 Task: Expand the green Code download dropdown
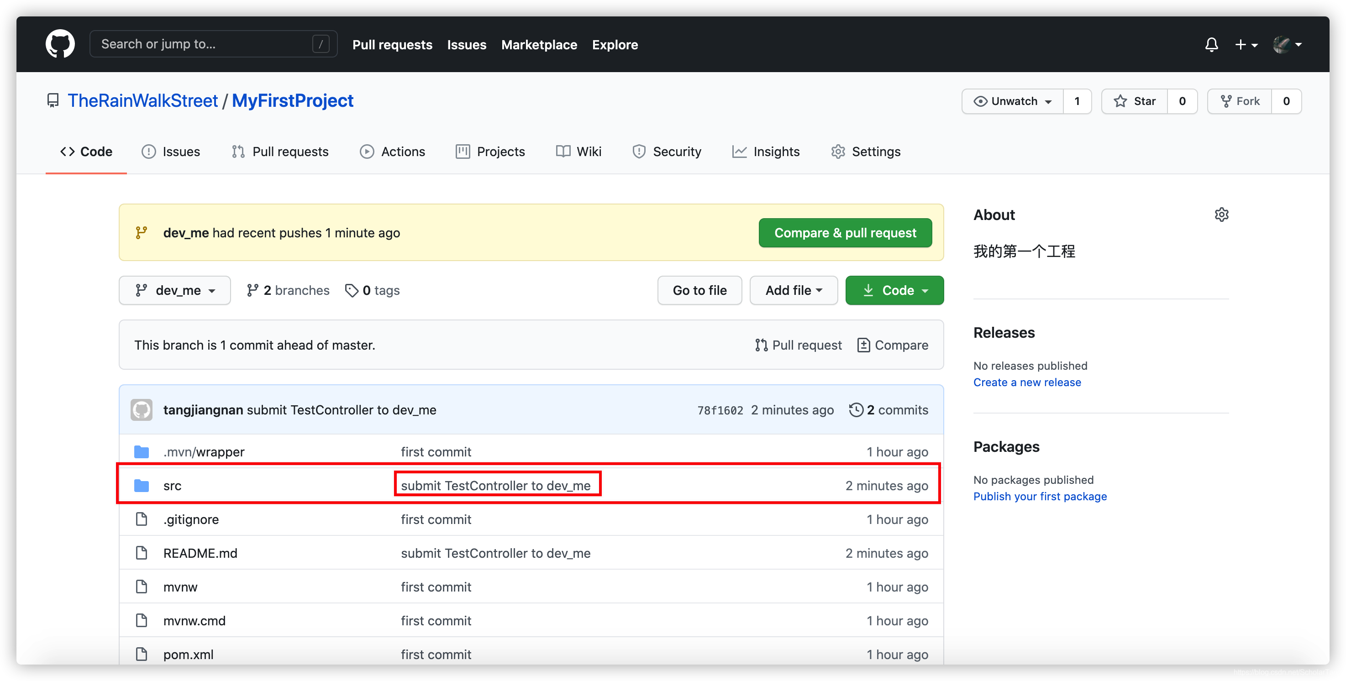894,290
